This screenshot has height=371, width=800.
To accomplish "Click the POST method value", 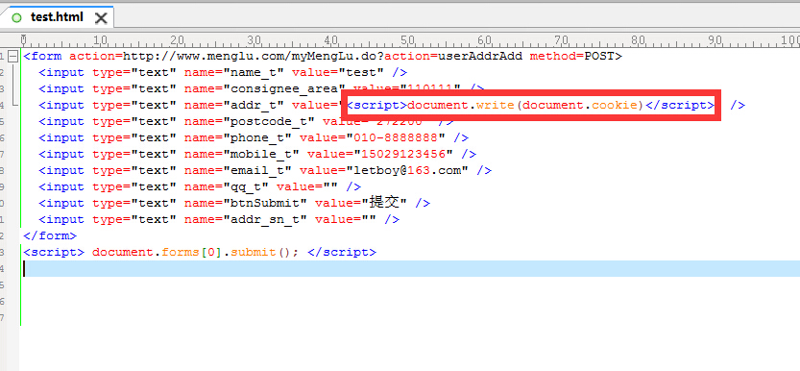I will pyautogui.click(x=599, y=56).
